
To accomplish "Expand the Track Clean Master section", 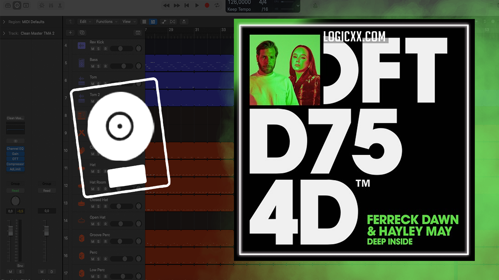I will (4, 33).
